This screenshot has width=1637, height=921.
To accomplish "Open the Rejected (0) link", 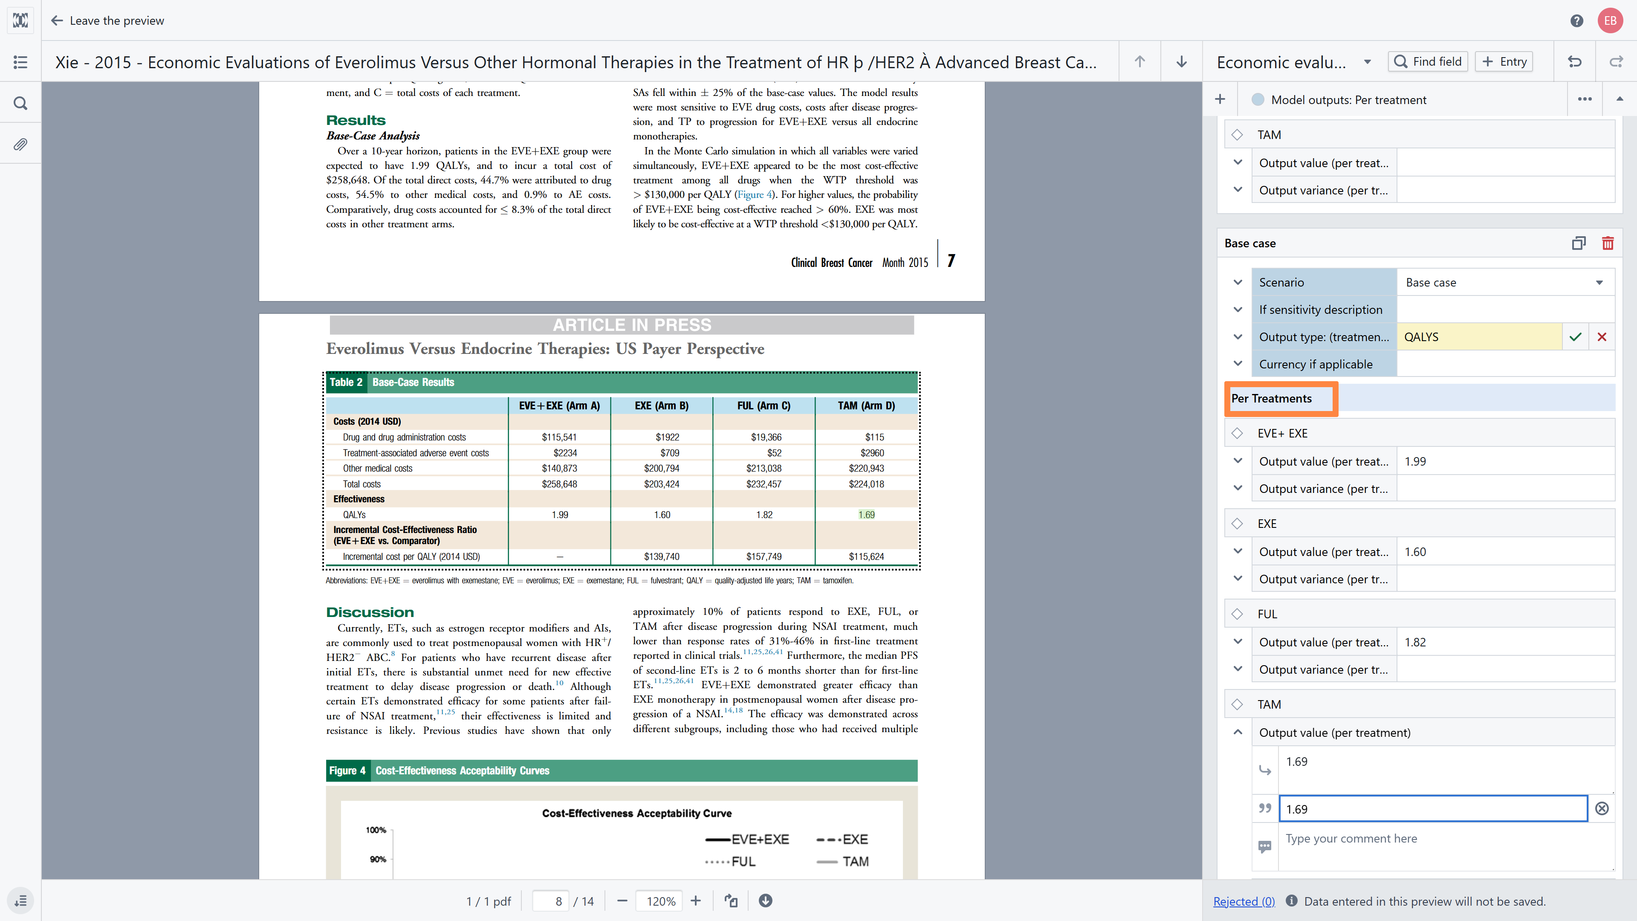I will (1244, 901).
